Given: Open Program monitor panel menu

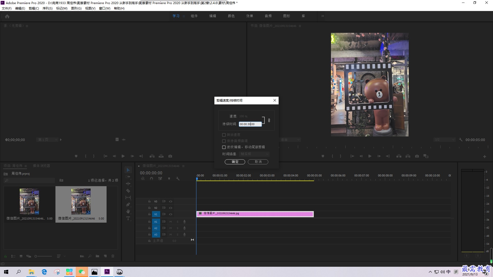Looking at the screenshot, I should [x=300, y=26].
